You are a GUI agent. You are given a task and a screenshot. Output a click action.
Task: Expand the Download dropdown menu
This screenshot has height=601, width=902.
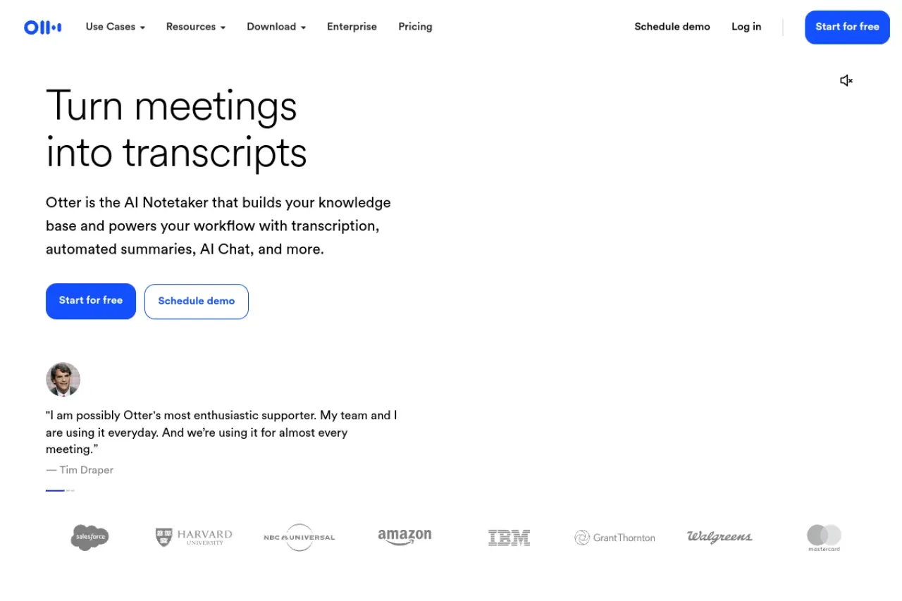(x=276, y=27)
